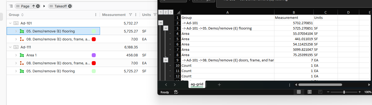This screenshot has width=372, height=105.
Task: Click the Ad-101 page sheet icon
Action: point(16,23)
